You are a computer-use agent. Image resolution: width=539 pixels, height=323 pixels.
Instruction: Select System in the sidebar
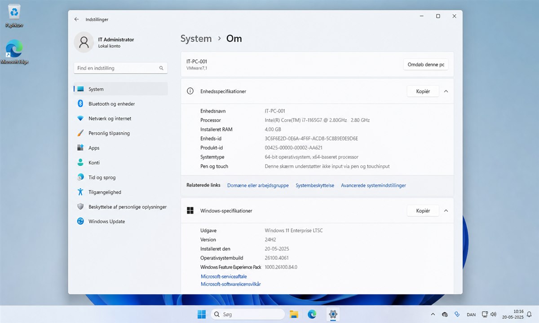(120, 89)
